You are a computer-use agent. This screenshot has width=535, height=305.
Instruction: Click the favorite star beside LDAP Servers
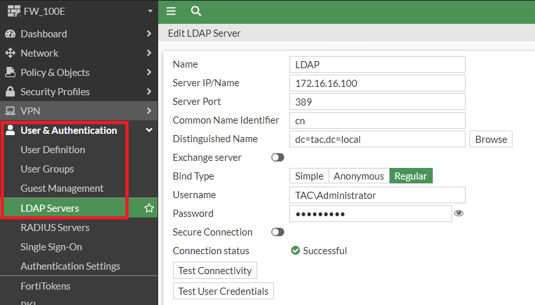tap(149, 208)
